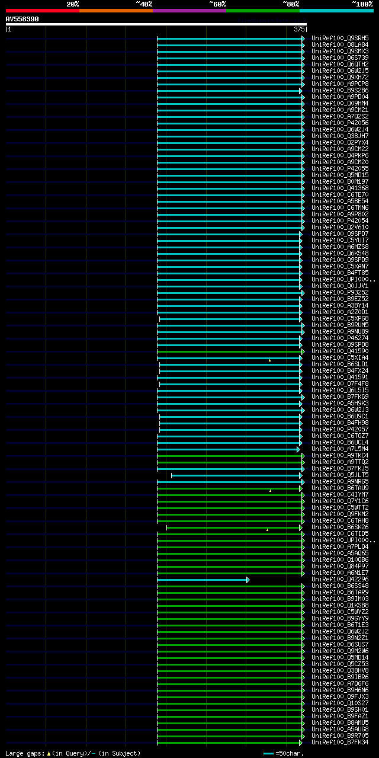379x758 pixels.
Task: Click the UniRef100_Q0JJV1 label
Action: (340, 286)
